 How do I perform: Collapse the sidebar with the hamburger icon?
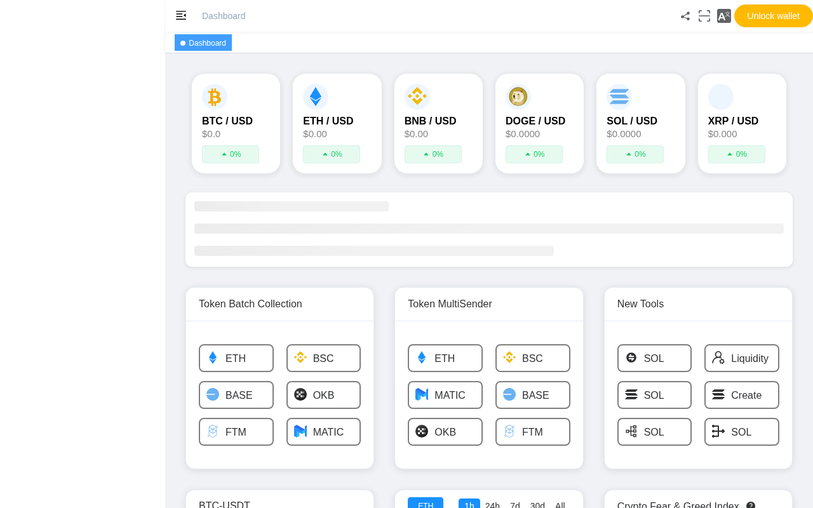[x=181, y=15]
